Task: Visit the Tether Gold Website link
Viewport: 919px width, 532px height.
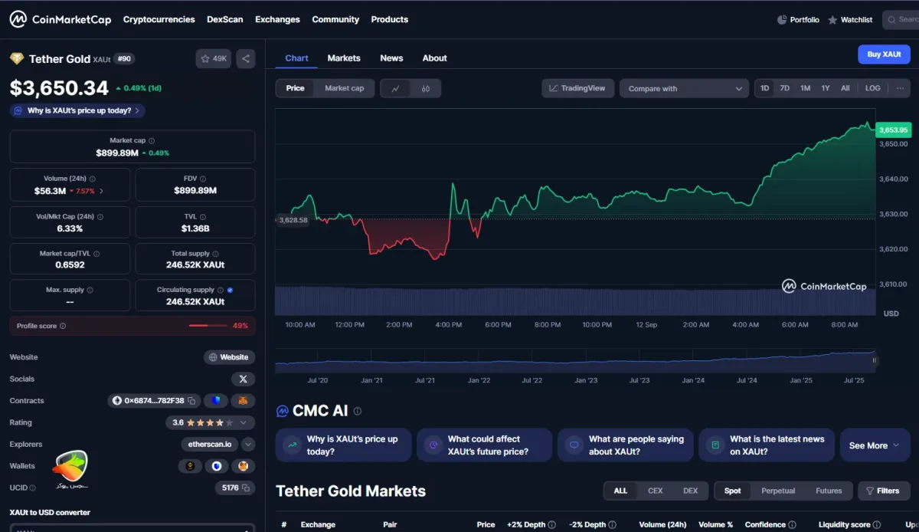Action: [x=229, y=357]
